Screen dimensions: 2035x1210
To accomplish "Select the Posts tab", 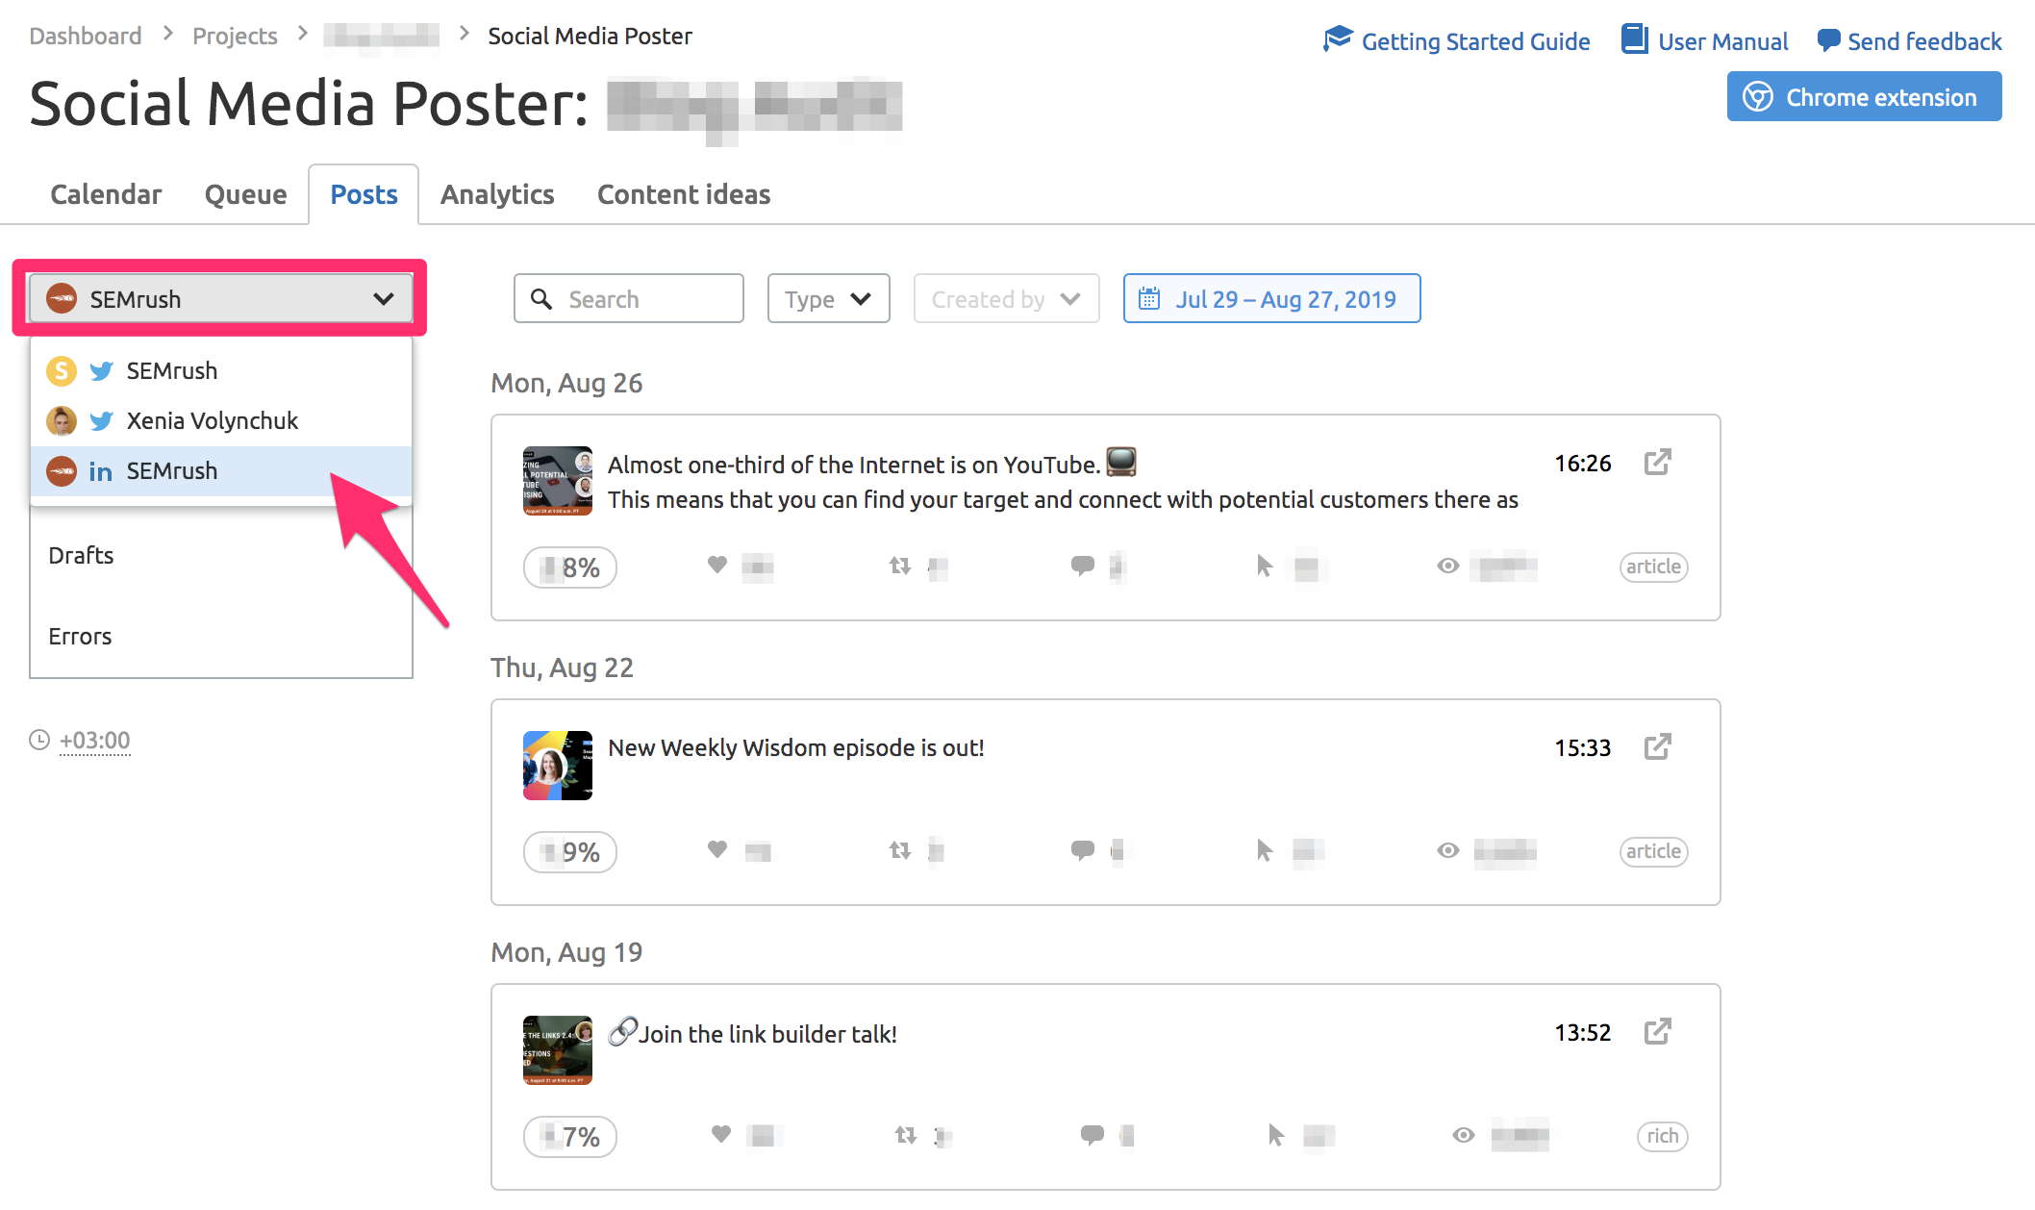I will pyautogui.click(x=363, y=193).
